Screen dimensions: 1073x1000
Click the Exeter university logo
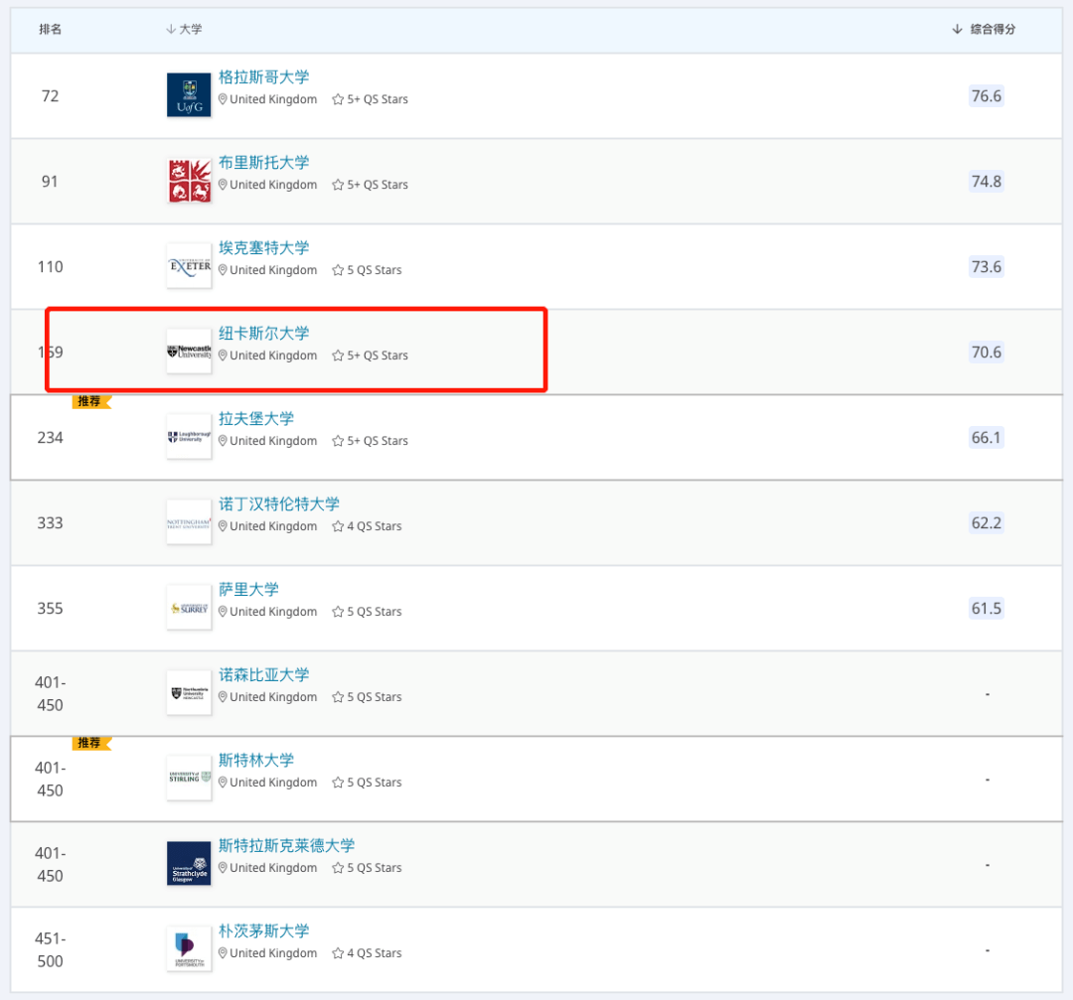(189, 266)
